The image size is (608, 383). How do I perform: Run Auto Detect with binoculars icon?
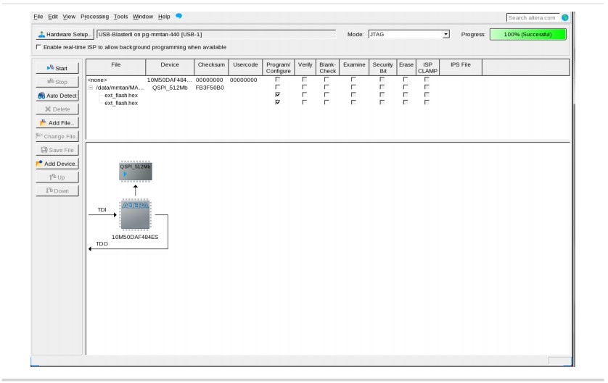[57, 96]
